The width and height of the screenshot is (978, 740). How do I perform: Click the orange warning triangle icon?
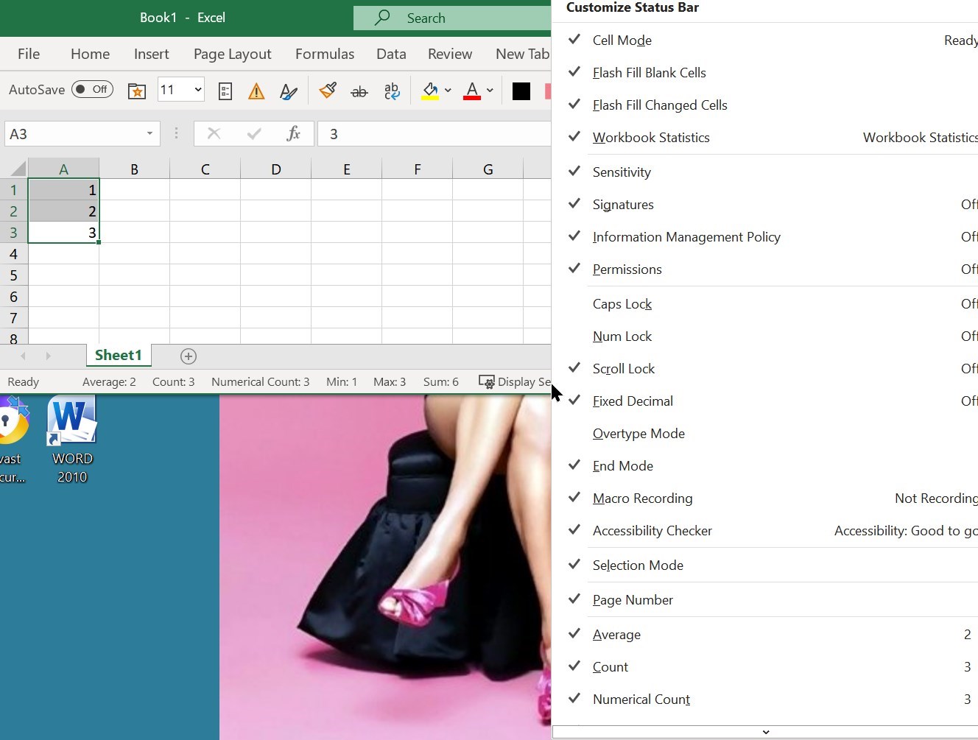click(256, 91)
